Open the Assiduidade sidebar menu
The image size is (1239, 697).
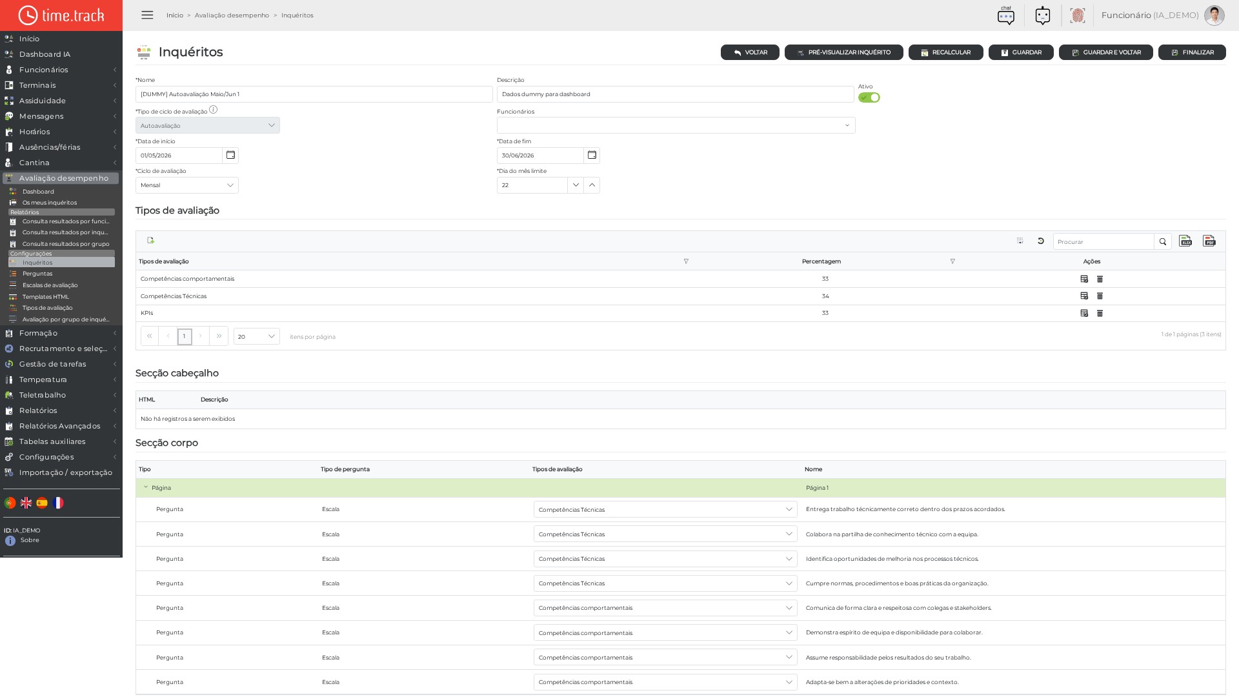pos(61,101)
